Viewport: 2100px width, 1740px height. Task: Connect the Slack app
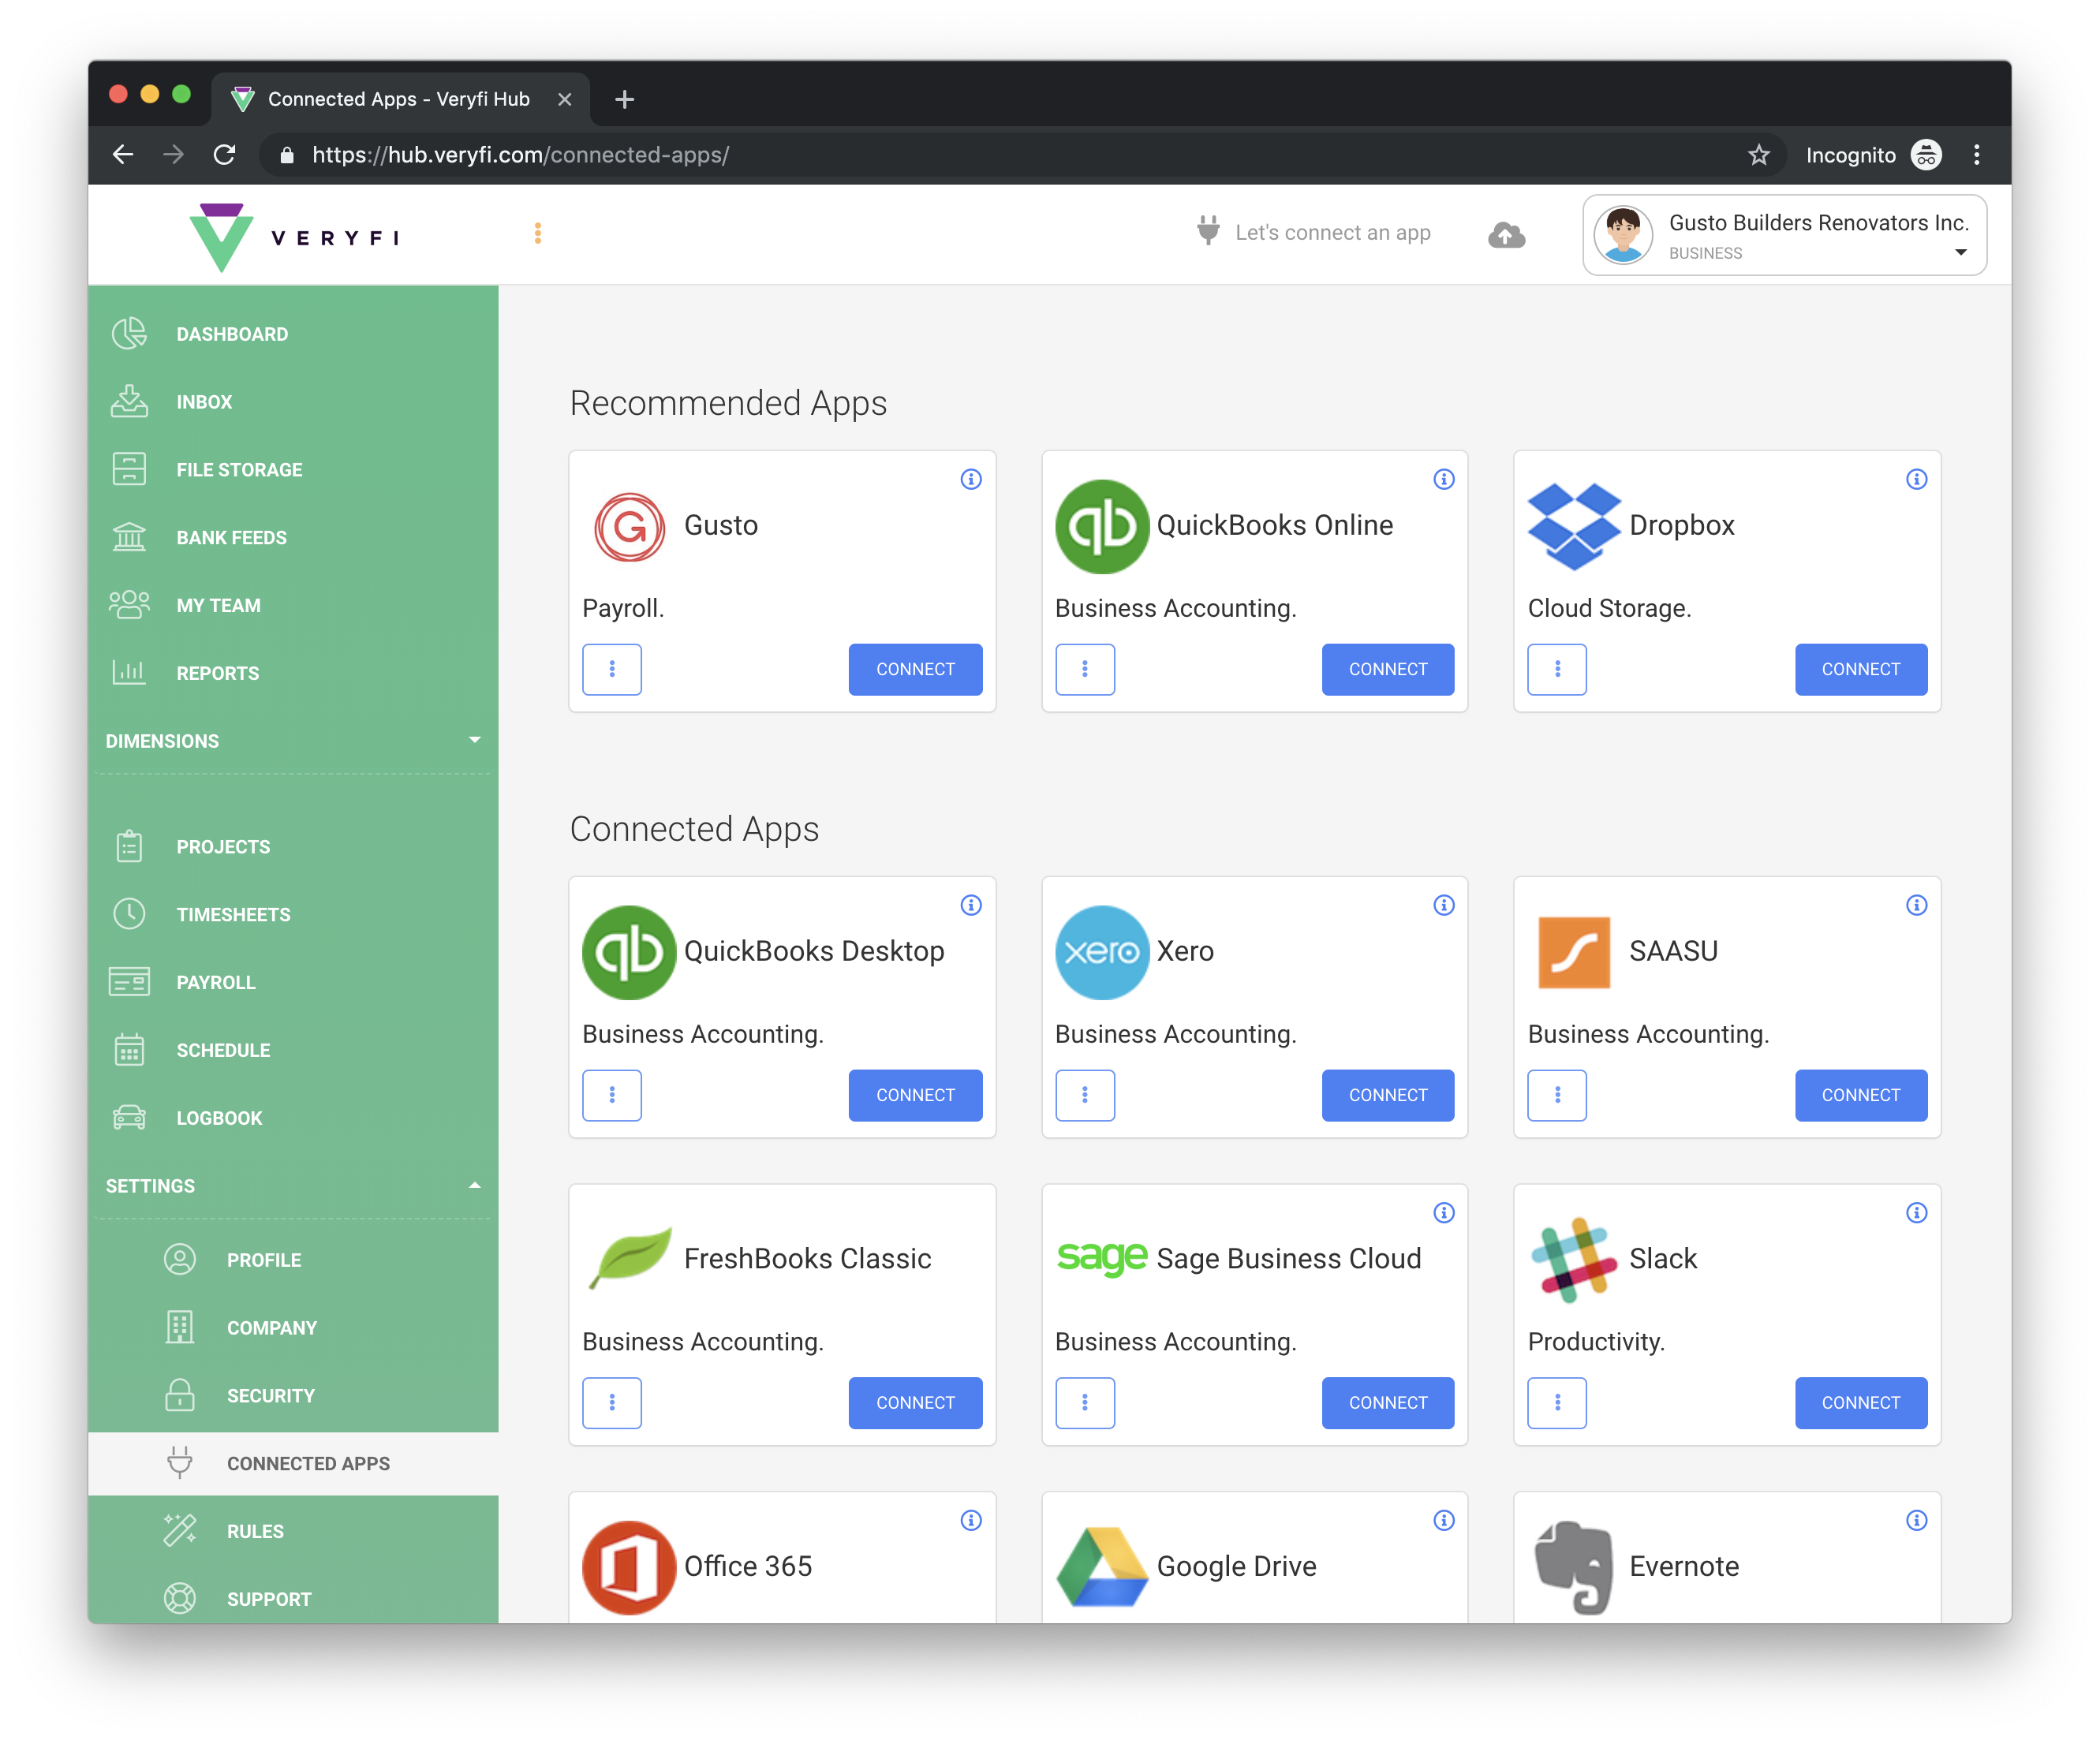1861,1403
